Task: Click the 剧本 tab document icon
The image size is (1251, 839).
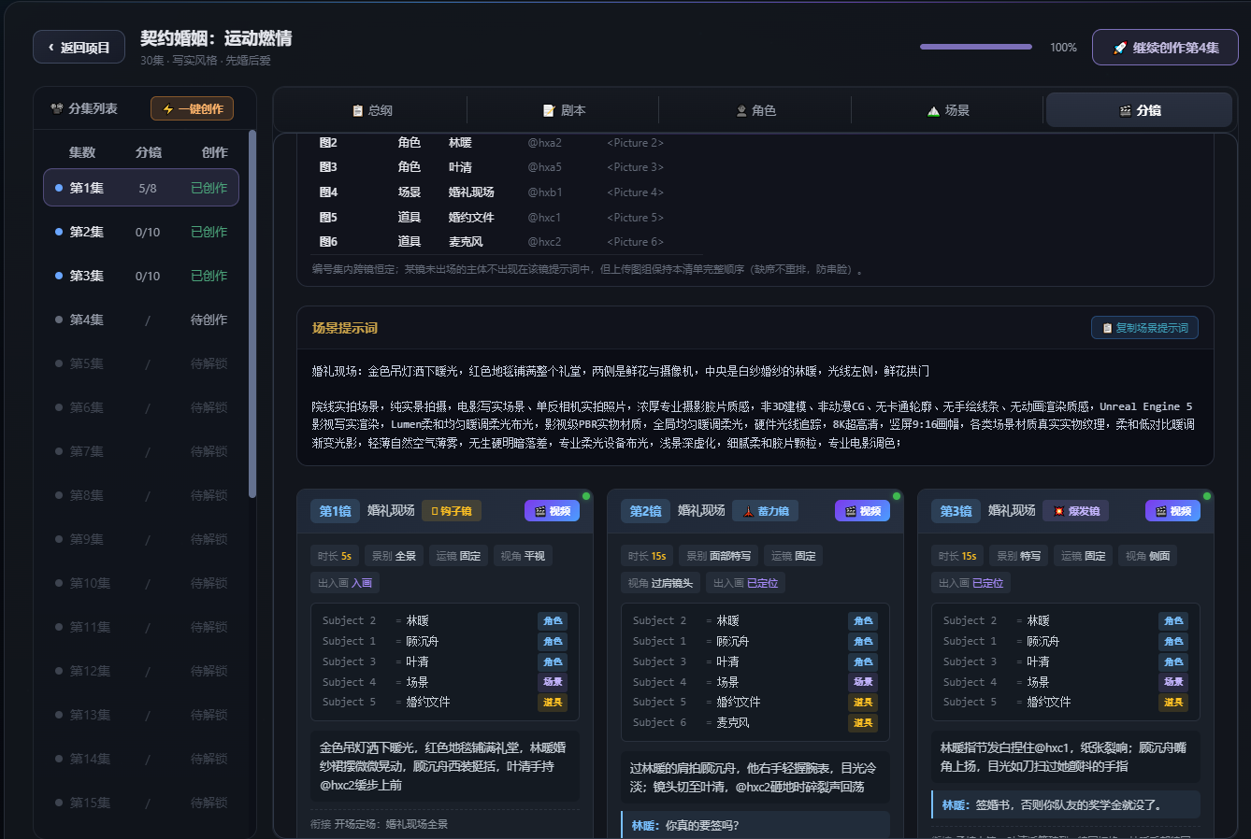Action: point(549,110)
